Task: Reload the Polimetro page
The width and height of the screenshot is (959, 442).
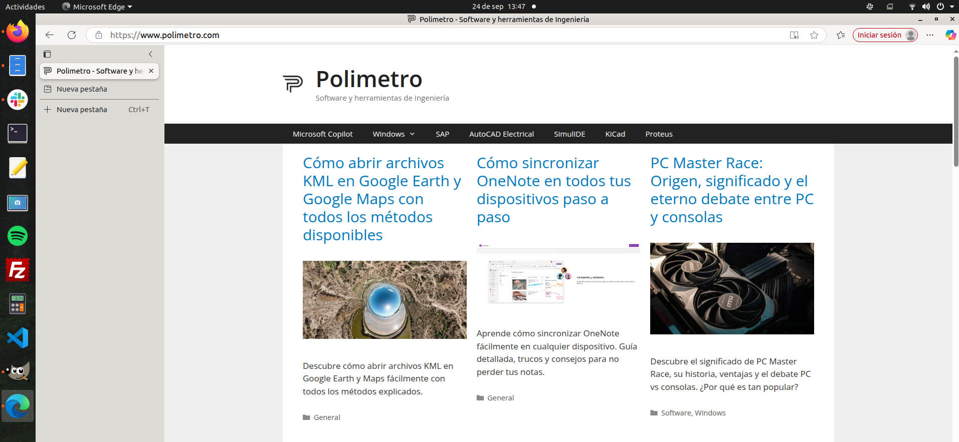Action: 72,35
